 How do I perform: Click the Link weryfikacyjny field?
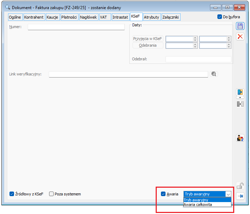click(128, 74)
